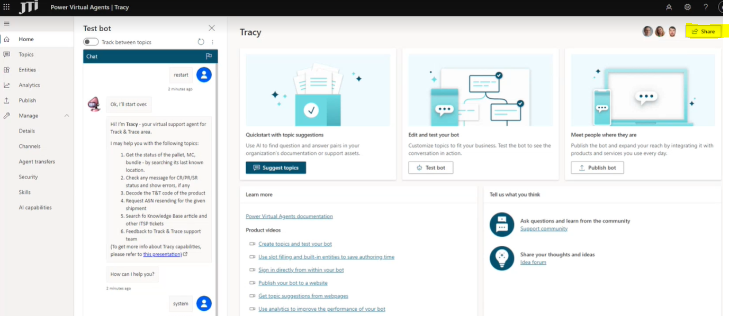This screenshot has width=729, height=316.
Task: Open Create topics and test your bot
Action: pos(295,244)
